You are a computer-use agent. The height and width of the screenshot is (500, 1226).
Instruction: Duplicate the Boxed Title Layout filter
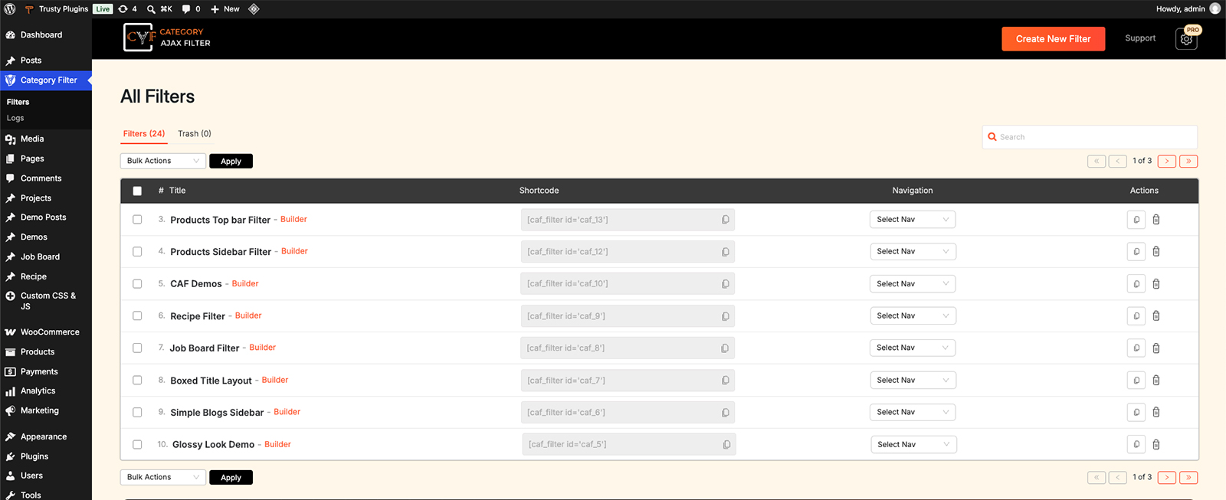[x=1136, y=381]
